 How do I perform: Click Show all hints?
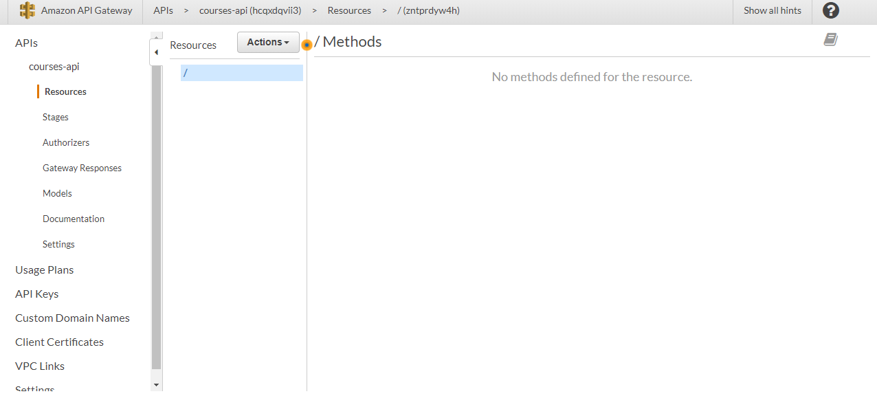(x=773, y=10)
